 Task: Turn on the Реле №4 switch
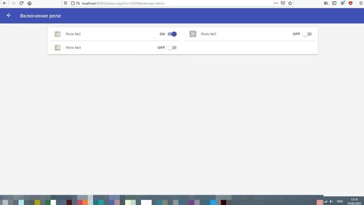pos(172,48)
